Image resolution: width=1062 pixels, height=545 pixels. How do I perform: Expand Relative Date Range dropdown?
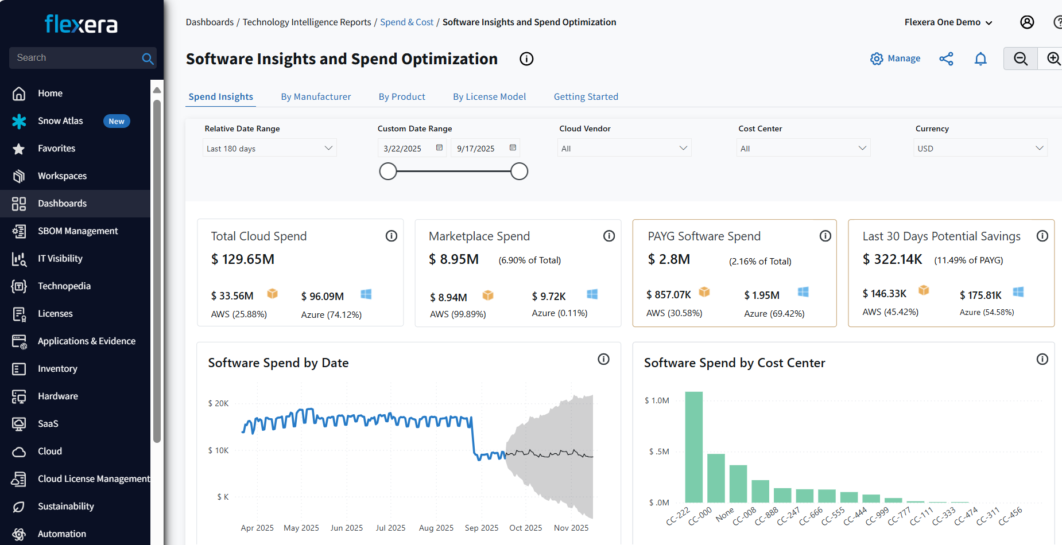tap(270, 148)
